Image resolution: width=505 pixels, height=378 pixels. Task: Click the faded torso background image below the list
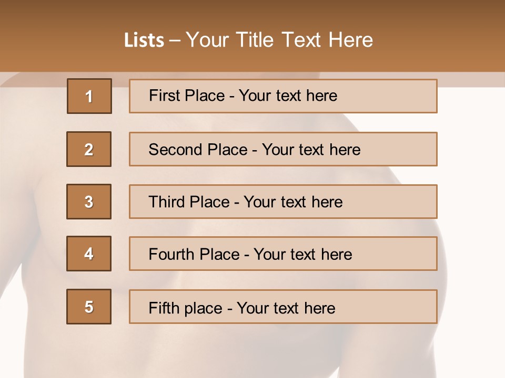click(252, 352)
